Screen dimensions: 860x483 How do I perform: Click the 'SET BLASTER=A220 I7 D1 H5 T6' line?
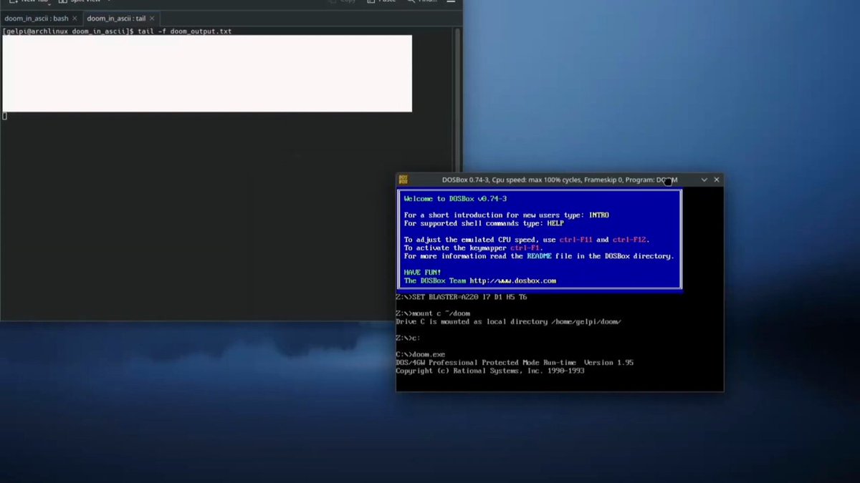tap(462, 297)
